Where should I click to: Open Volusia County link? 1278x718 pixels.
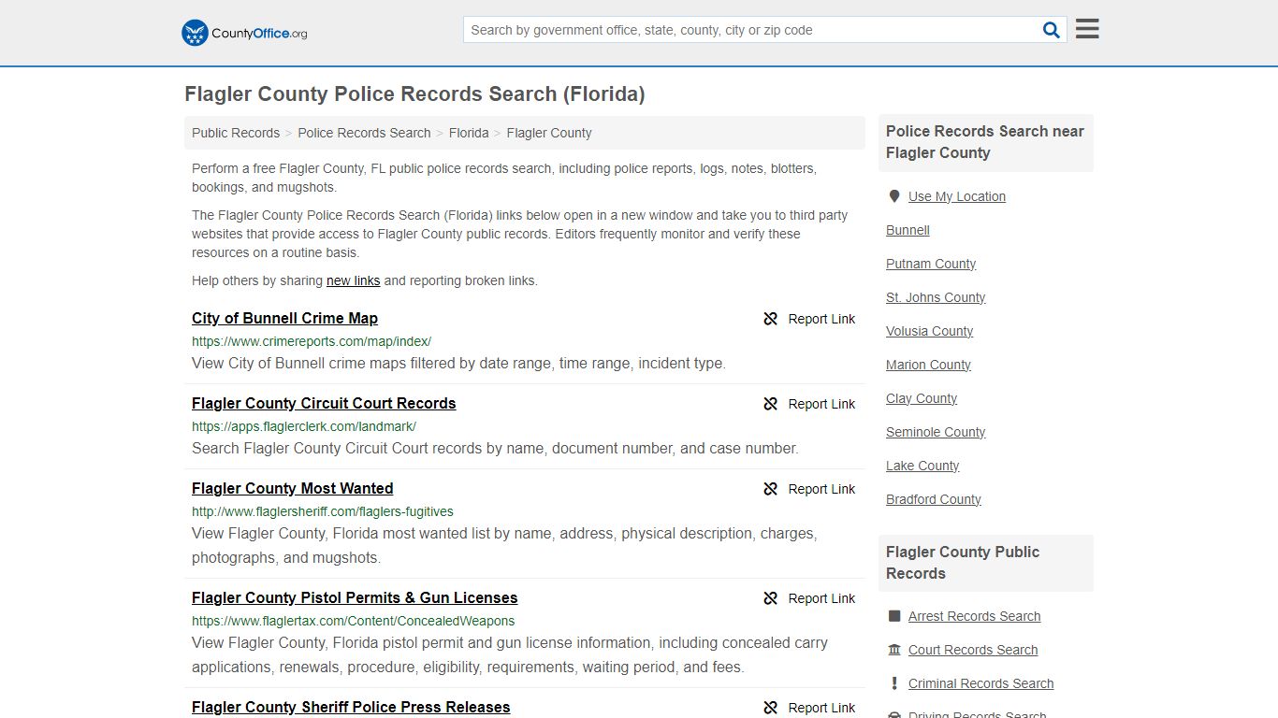pos(929,331)
